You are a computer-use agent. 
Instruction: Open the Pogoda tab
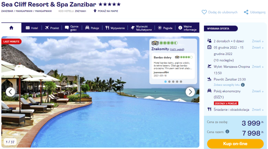click(165, 28)
